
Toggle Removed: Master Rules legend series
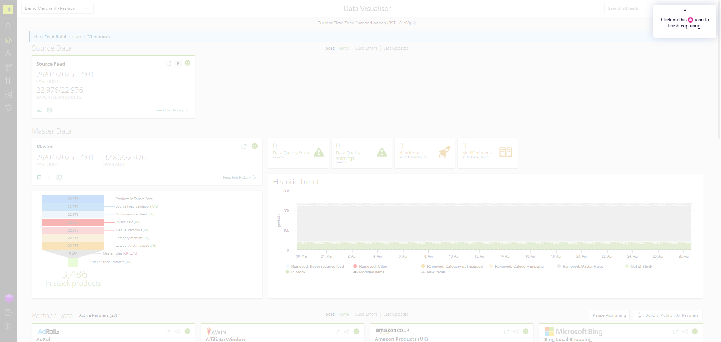point(580,267)
